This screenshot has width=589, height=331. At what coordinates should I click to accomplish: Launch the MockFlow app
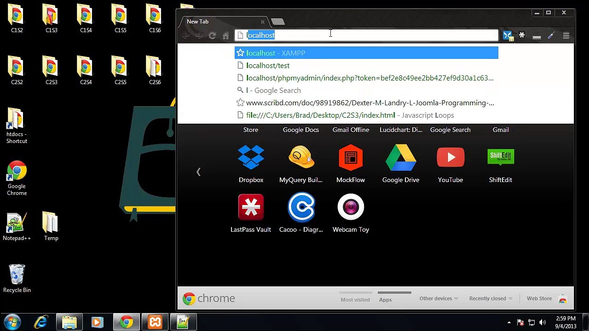click(x=351, y=158)
